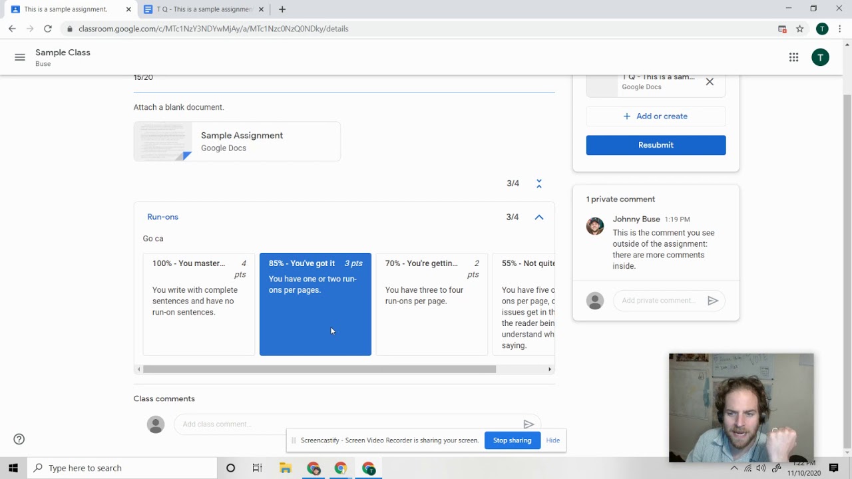
Task: Click the rubric scrollbar left arrow
Action: pyautogui.click(x=139, y=369)
